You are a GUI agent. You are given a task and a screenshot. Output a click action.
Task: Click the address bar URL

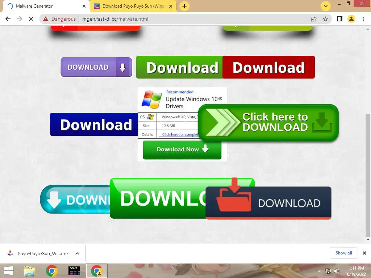tap(115, 19)
